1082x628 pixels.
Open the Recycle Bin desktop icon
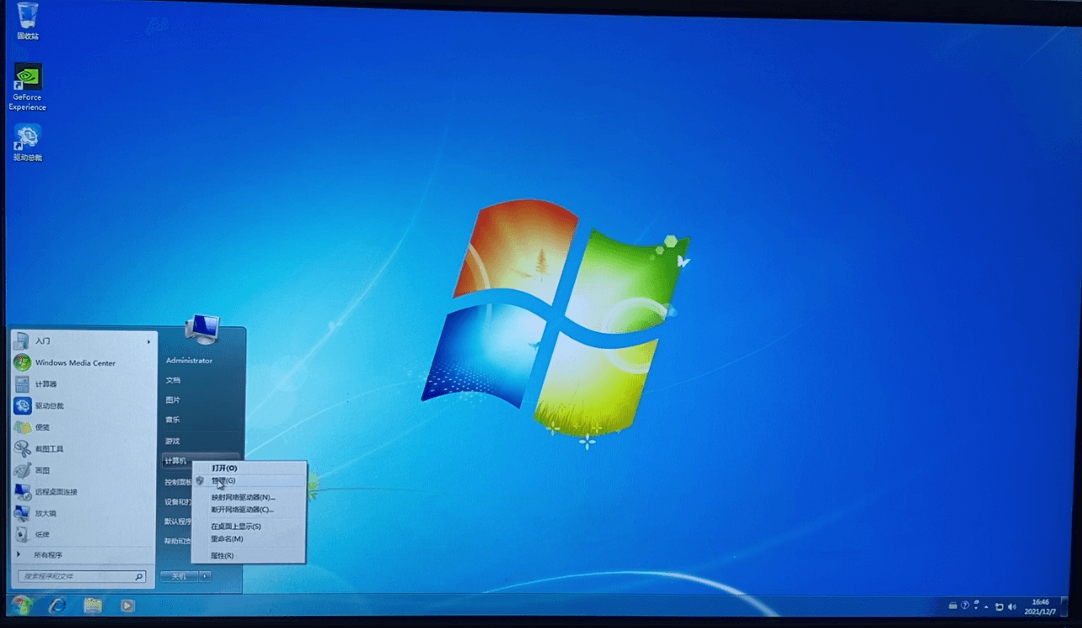coord(28,21)
